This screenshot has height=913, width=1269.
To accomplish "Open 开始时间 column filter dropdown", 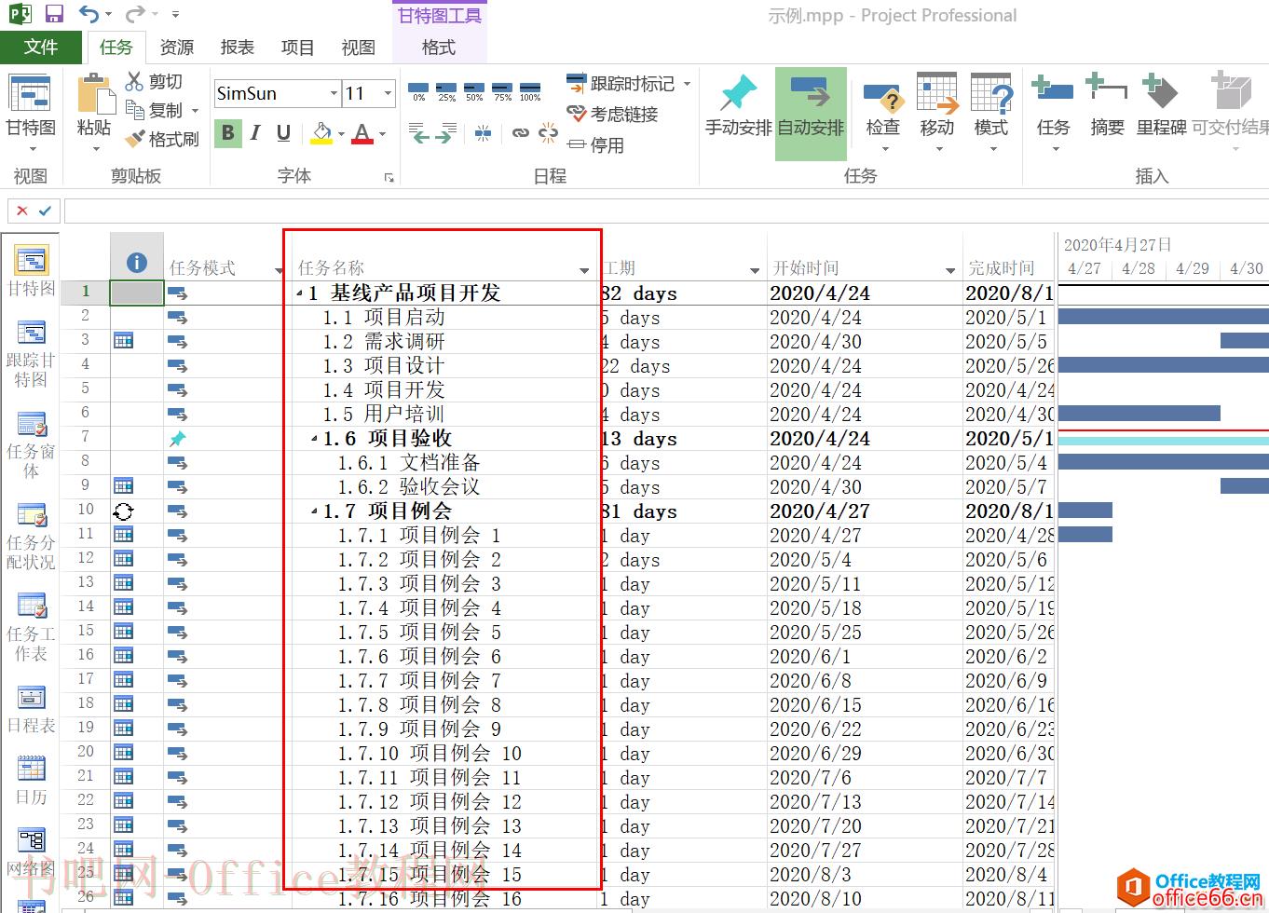I will (x=950, y=270).
